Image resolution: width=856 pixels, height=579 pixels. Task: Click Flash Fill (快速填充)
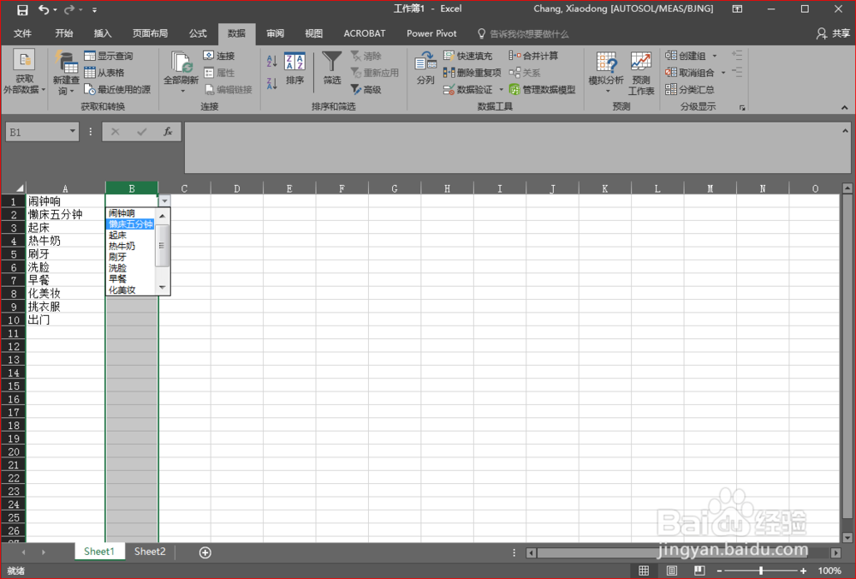(x=468, y=56)
